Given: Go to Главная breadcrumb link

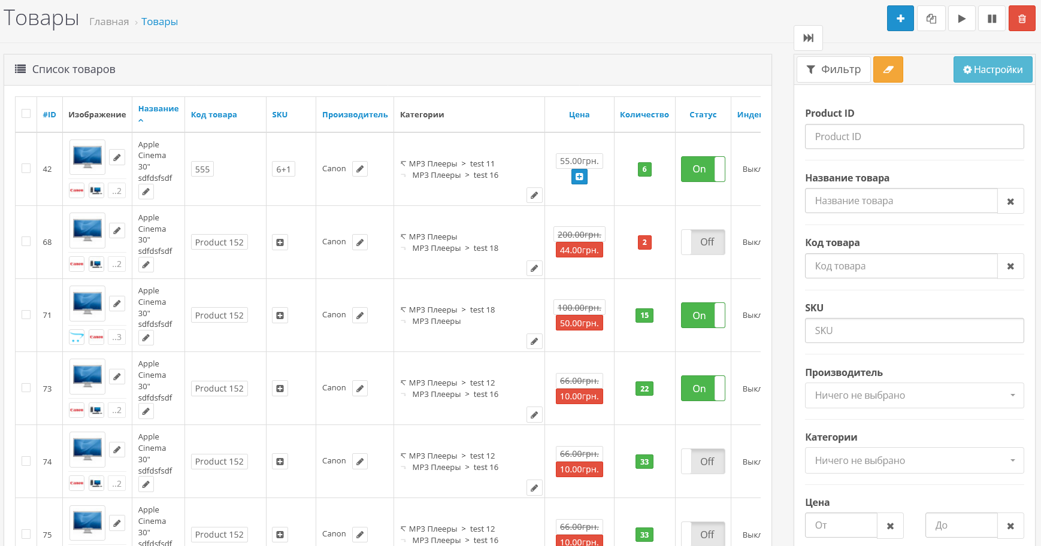Looking at the screenshot, I should 109,22.
